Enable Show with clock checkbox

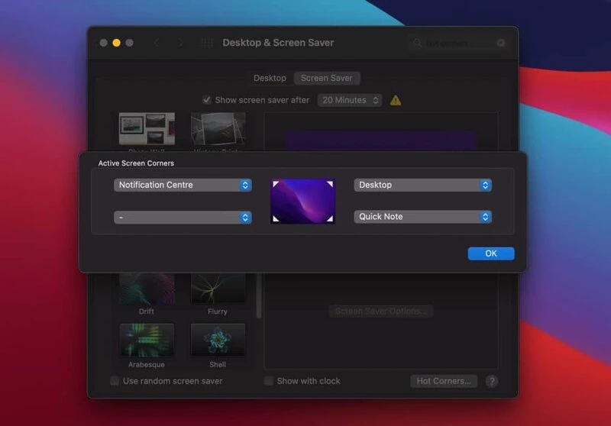[269, 381]
